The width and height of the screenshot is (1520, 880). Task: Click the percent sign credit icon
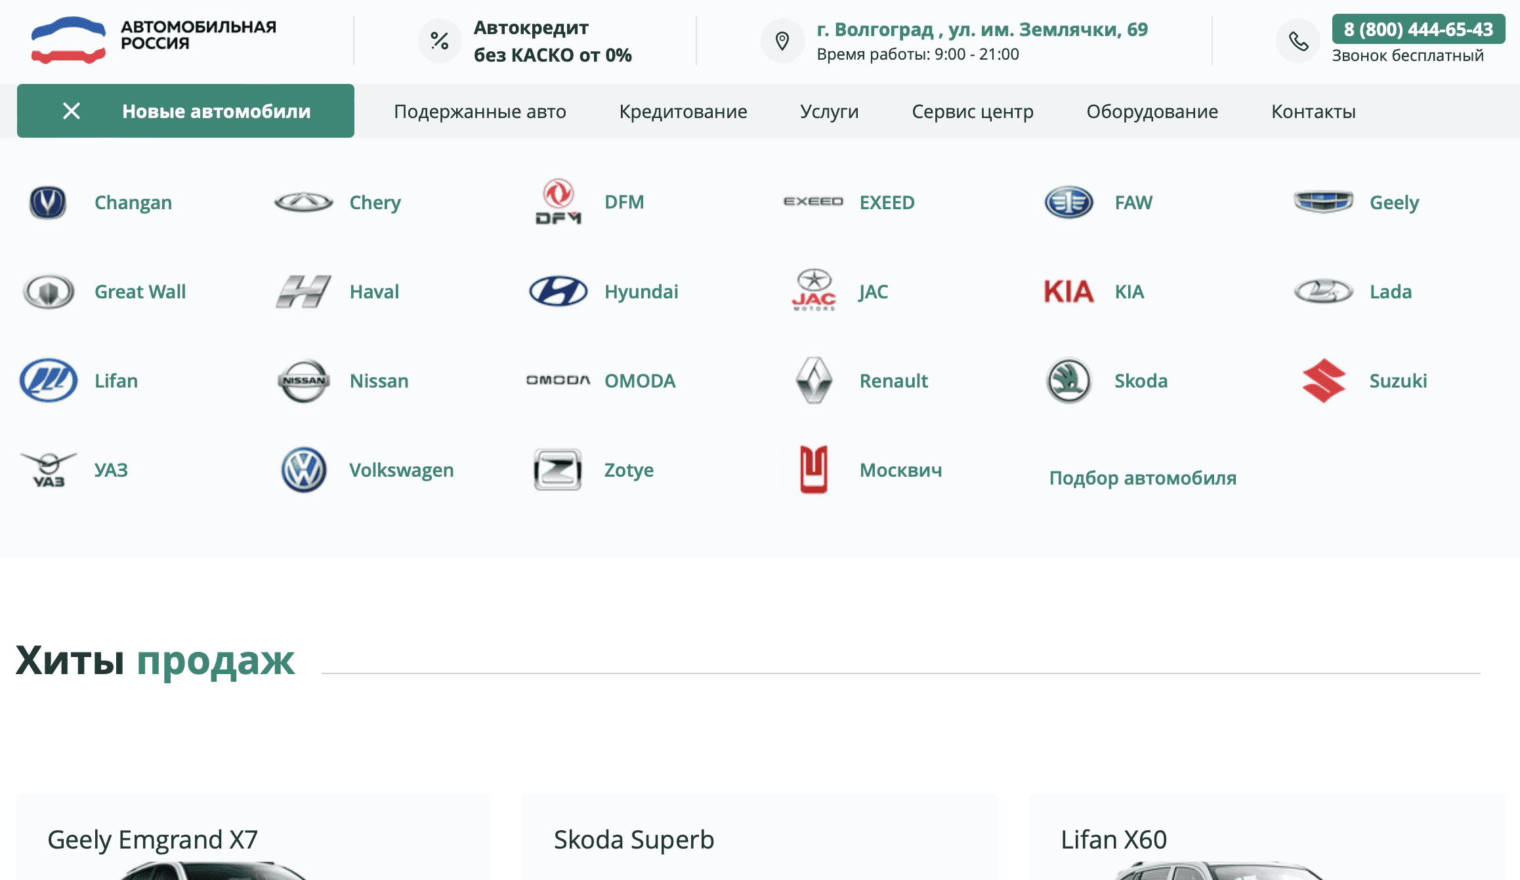(440, 41)
